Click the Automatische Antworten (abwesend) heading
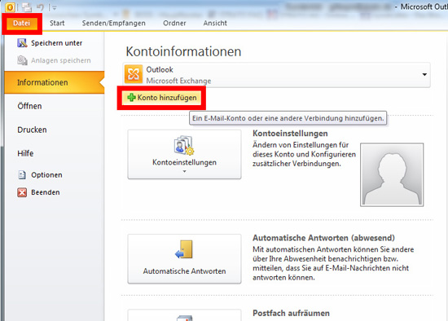The height and width of the screenshot is (321, 448). pos(323,238)
